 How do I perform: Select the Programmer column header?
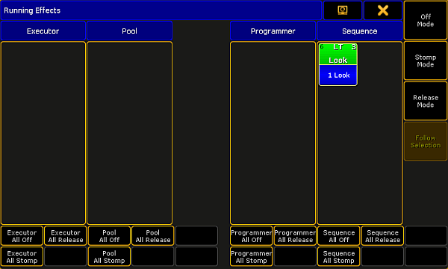point(273,31)
